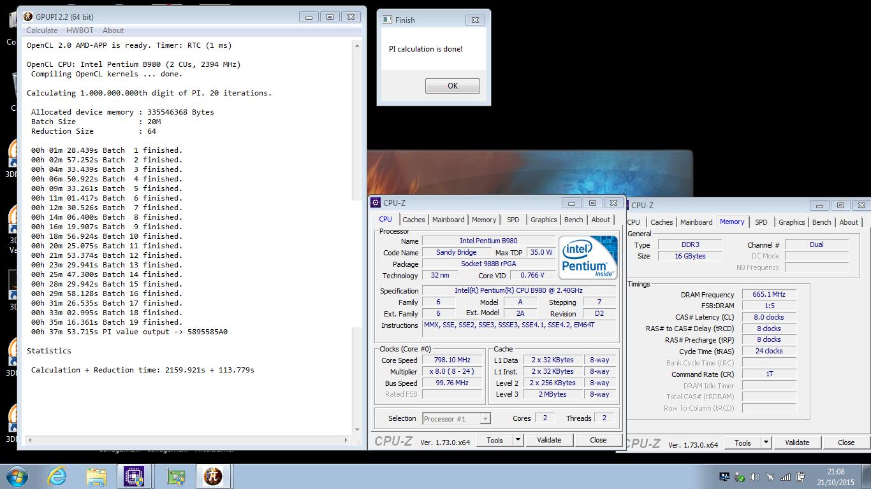Image resolution: width=871 pixels, height=489 pixels.
Task: Switch to Caches tab in front CPU-Z window
Action: coord(413,220)
